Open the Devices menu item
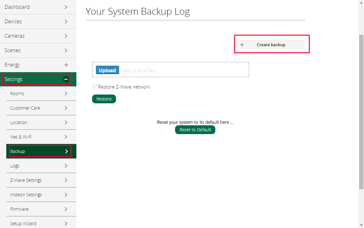The width and height of the screenshot is (364, 228). click(13, 21)
